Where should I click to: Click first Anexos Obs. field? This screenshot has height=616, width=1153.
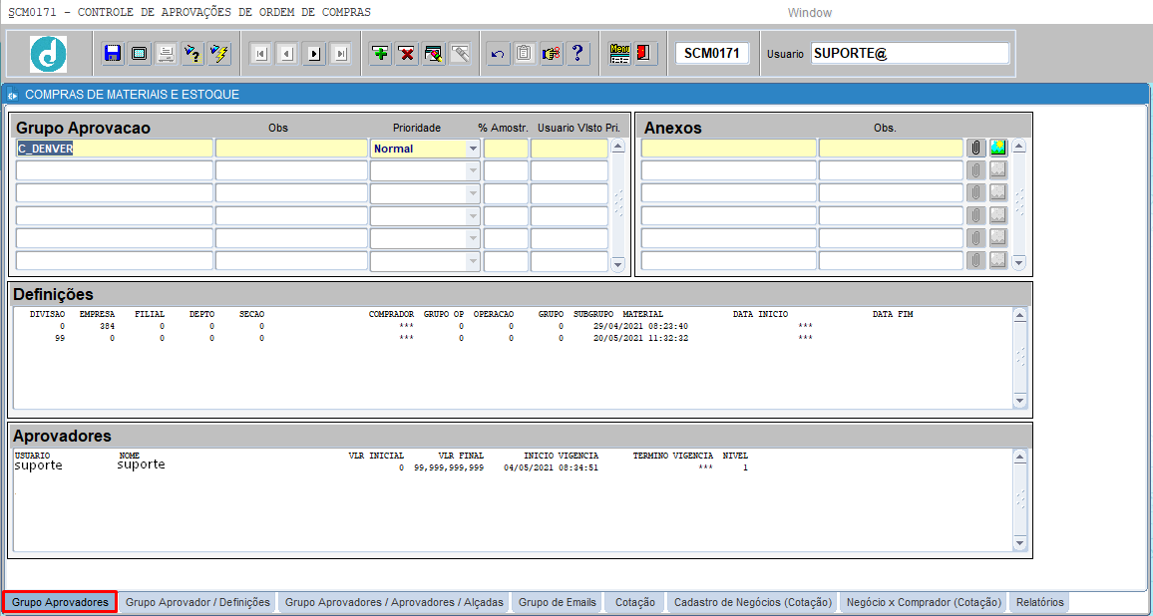892,149
